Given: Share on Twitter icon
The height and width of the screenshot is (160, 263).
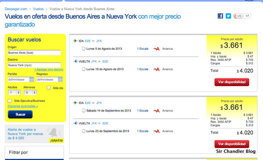Looking at the screenshot, I should pos(228,16).
